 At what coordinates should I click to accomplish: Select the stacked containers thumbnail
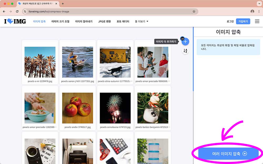153,151
